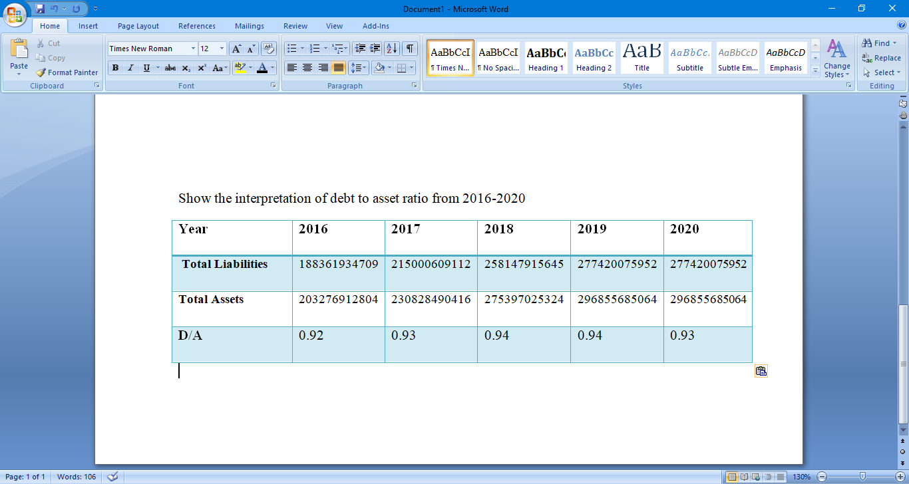Viewport: 909px width, 484px height.
Task: Select the Subscript icon
Action: pos(185,68)
